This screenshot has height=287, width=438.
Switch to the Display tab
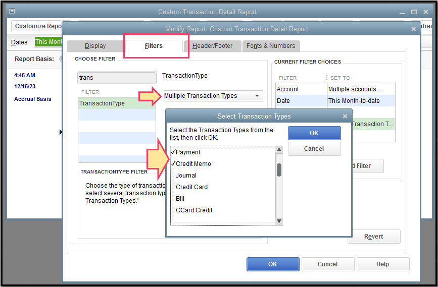click(95, 46)
